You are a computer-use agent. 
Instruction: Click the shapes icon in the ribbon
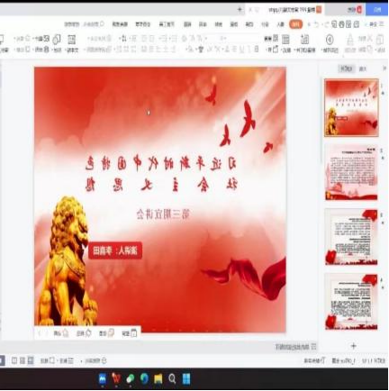(x=57, y=39)
